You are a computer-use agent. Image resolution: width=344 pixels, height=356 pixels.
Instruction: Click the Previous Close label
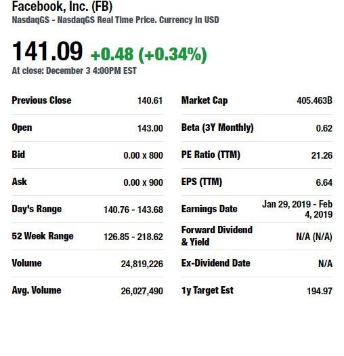click(41, 100)
